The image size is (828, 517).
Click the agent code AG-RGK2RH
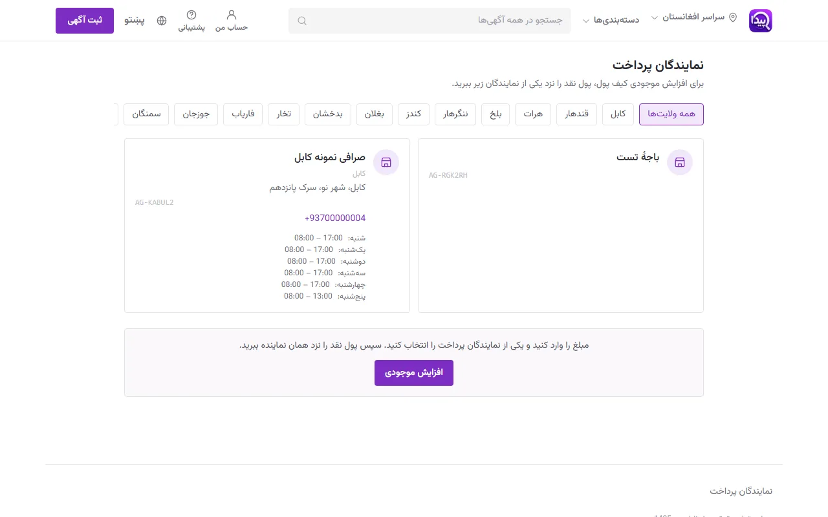coord(448,176)
